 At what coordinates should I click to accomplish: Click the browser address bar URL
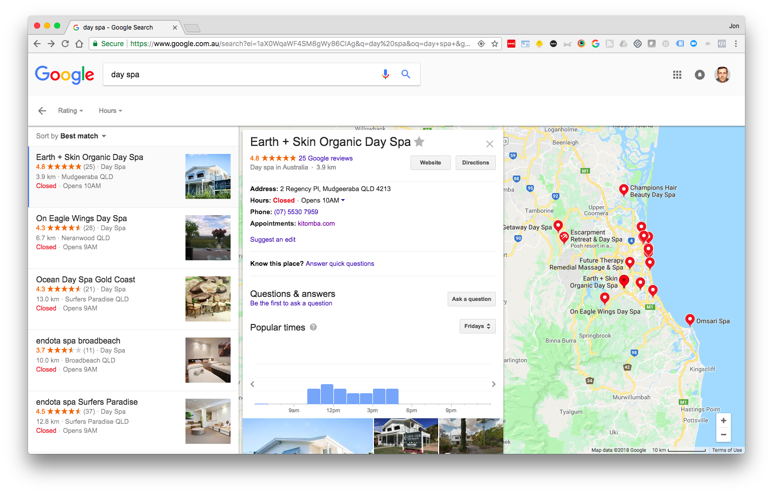(300, 44)
